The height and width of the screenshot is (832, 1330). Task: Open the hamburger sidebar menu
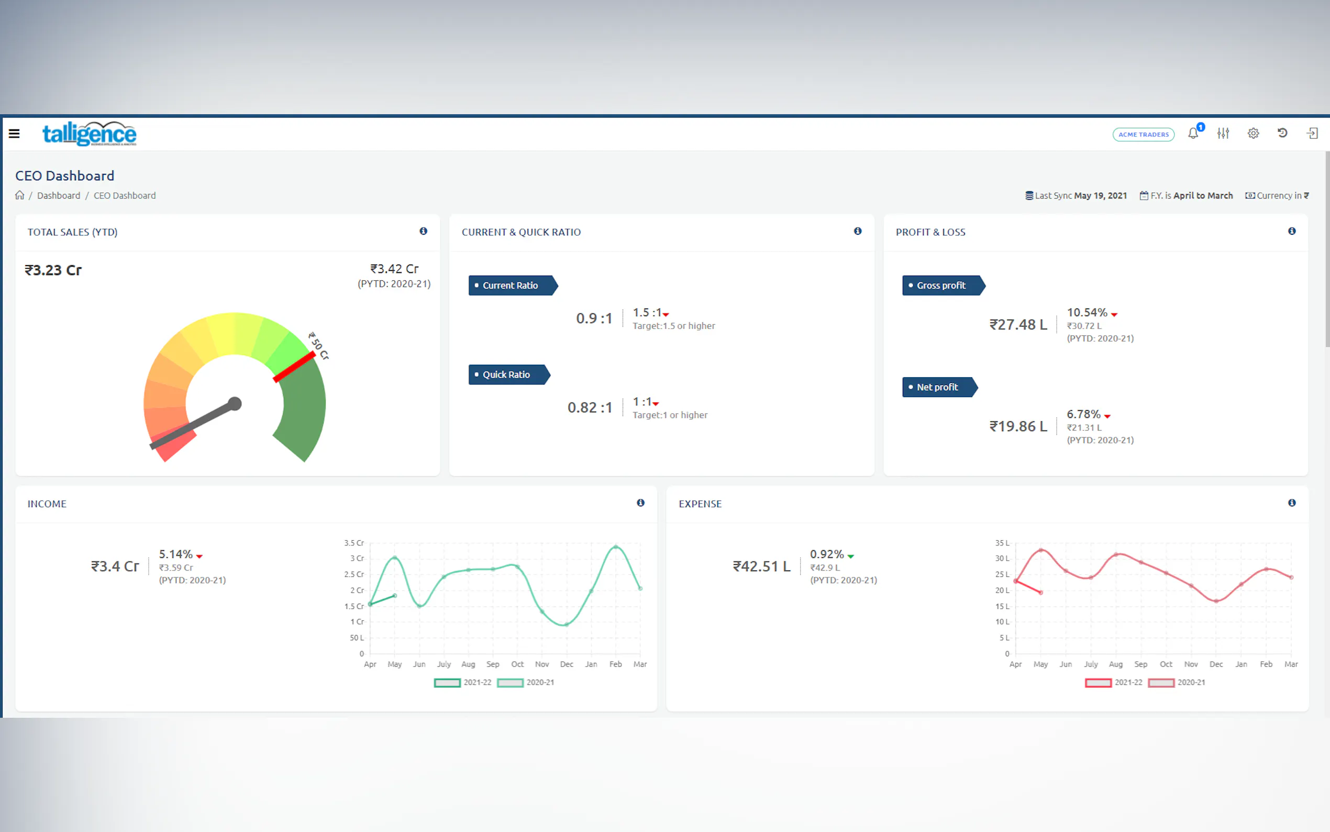pyautogui.click(x=14, y=134)
